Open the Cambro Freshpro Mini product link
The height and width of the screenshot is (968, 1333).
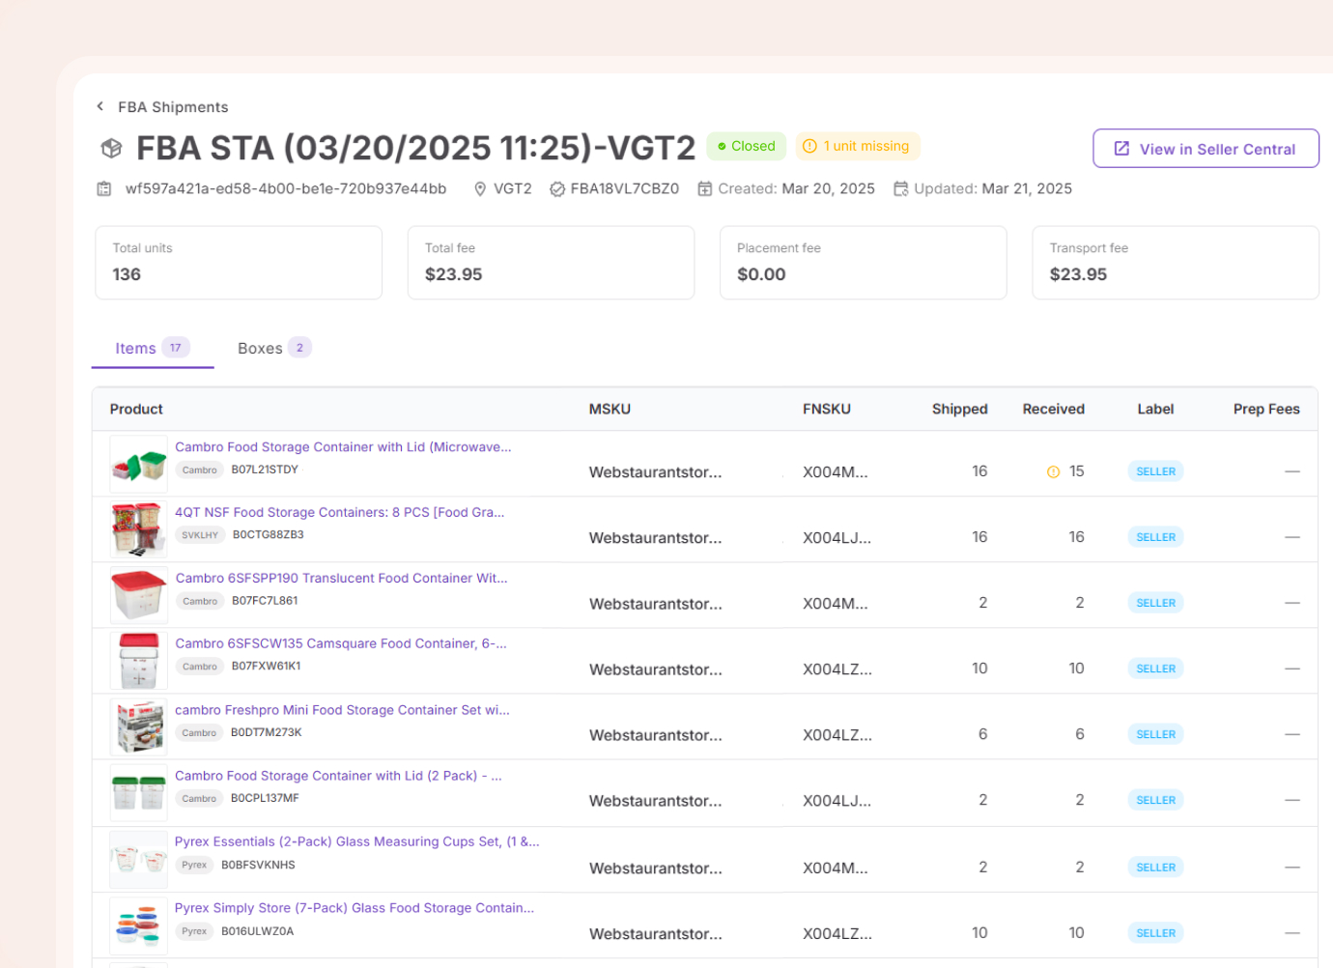point(342,710)
